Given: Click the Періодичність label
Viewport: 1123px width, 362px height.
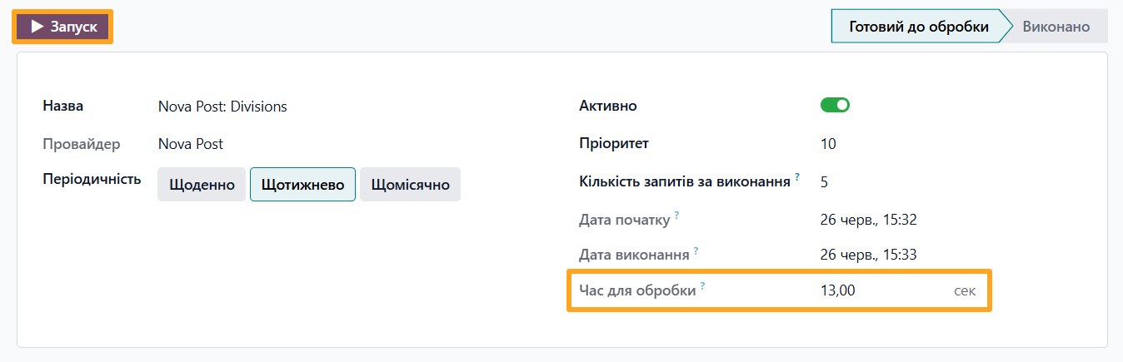Looking at the screenshot, I should 92,179.
